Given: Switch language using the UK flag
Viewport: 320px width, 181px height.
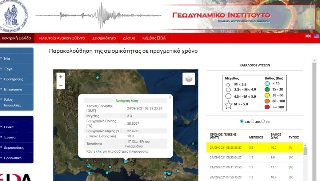Looking at the screenshot, I should (308, 36).
